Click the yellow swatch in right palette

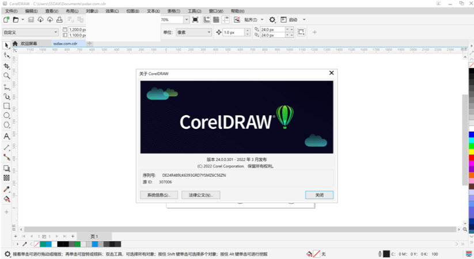[x=471, y=151]
